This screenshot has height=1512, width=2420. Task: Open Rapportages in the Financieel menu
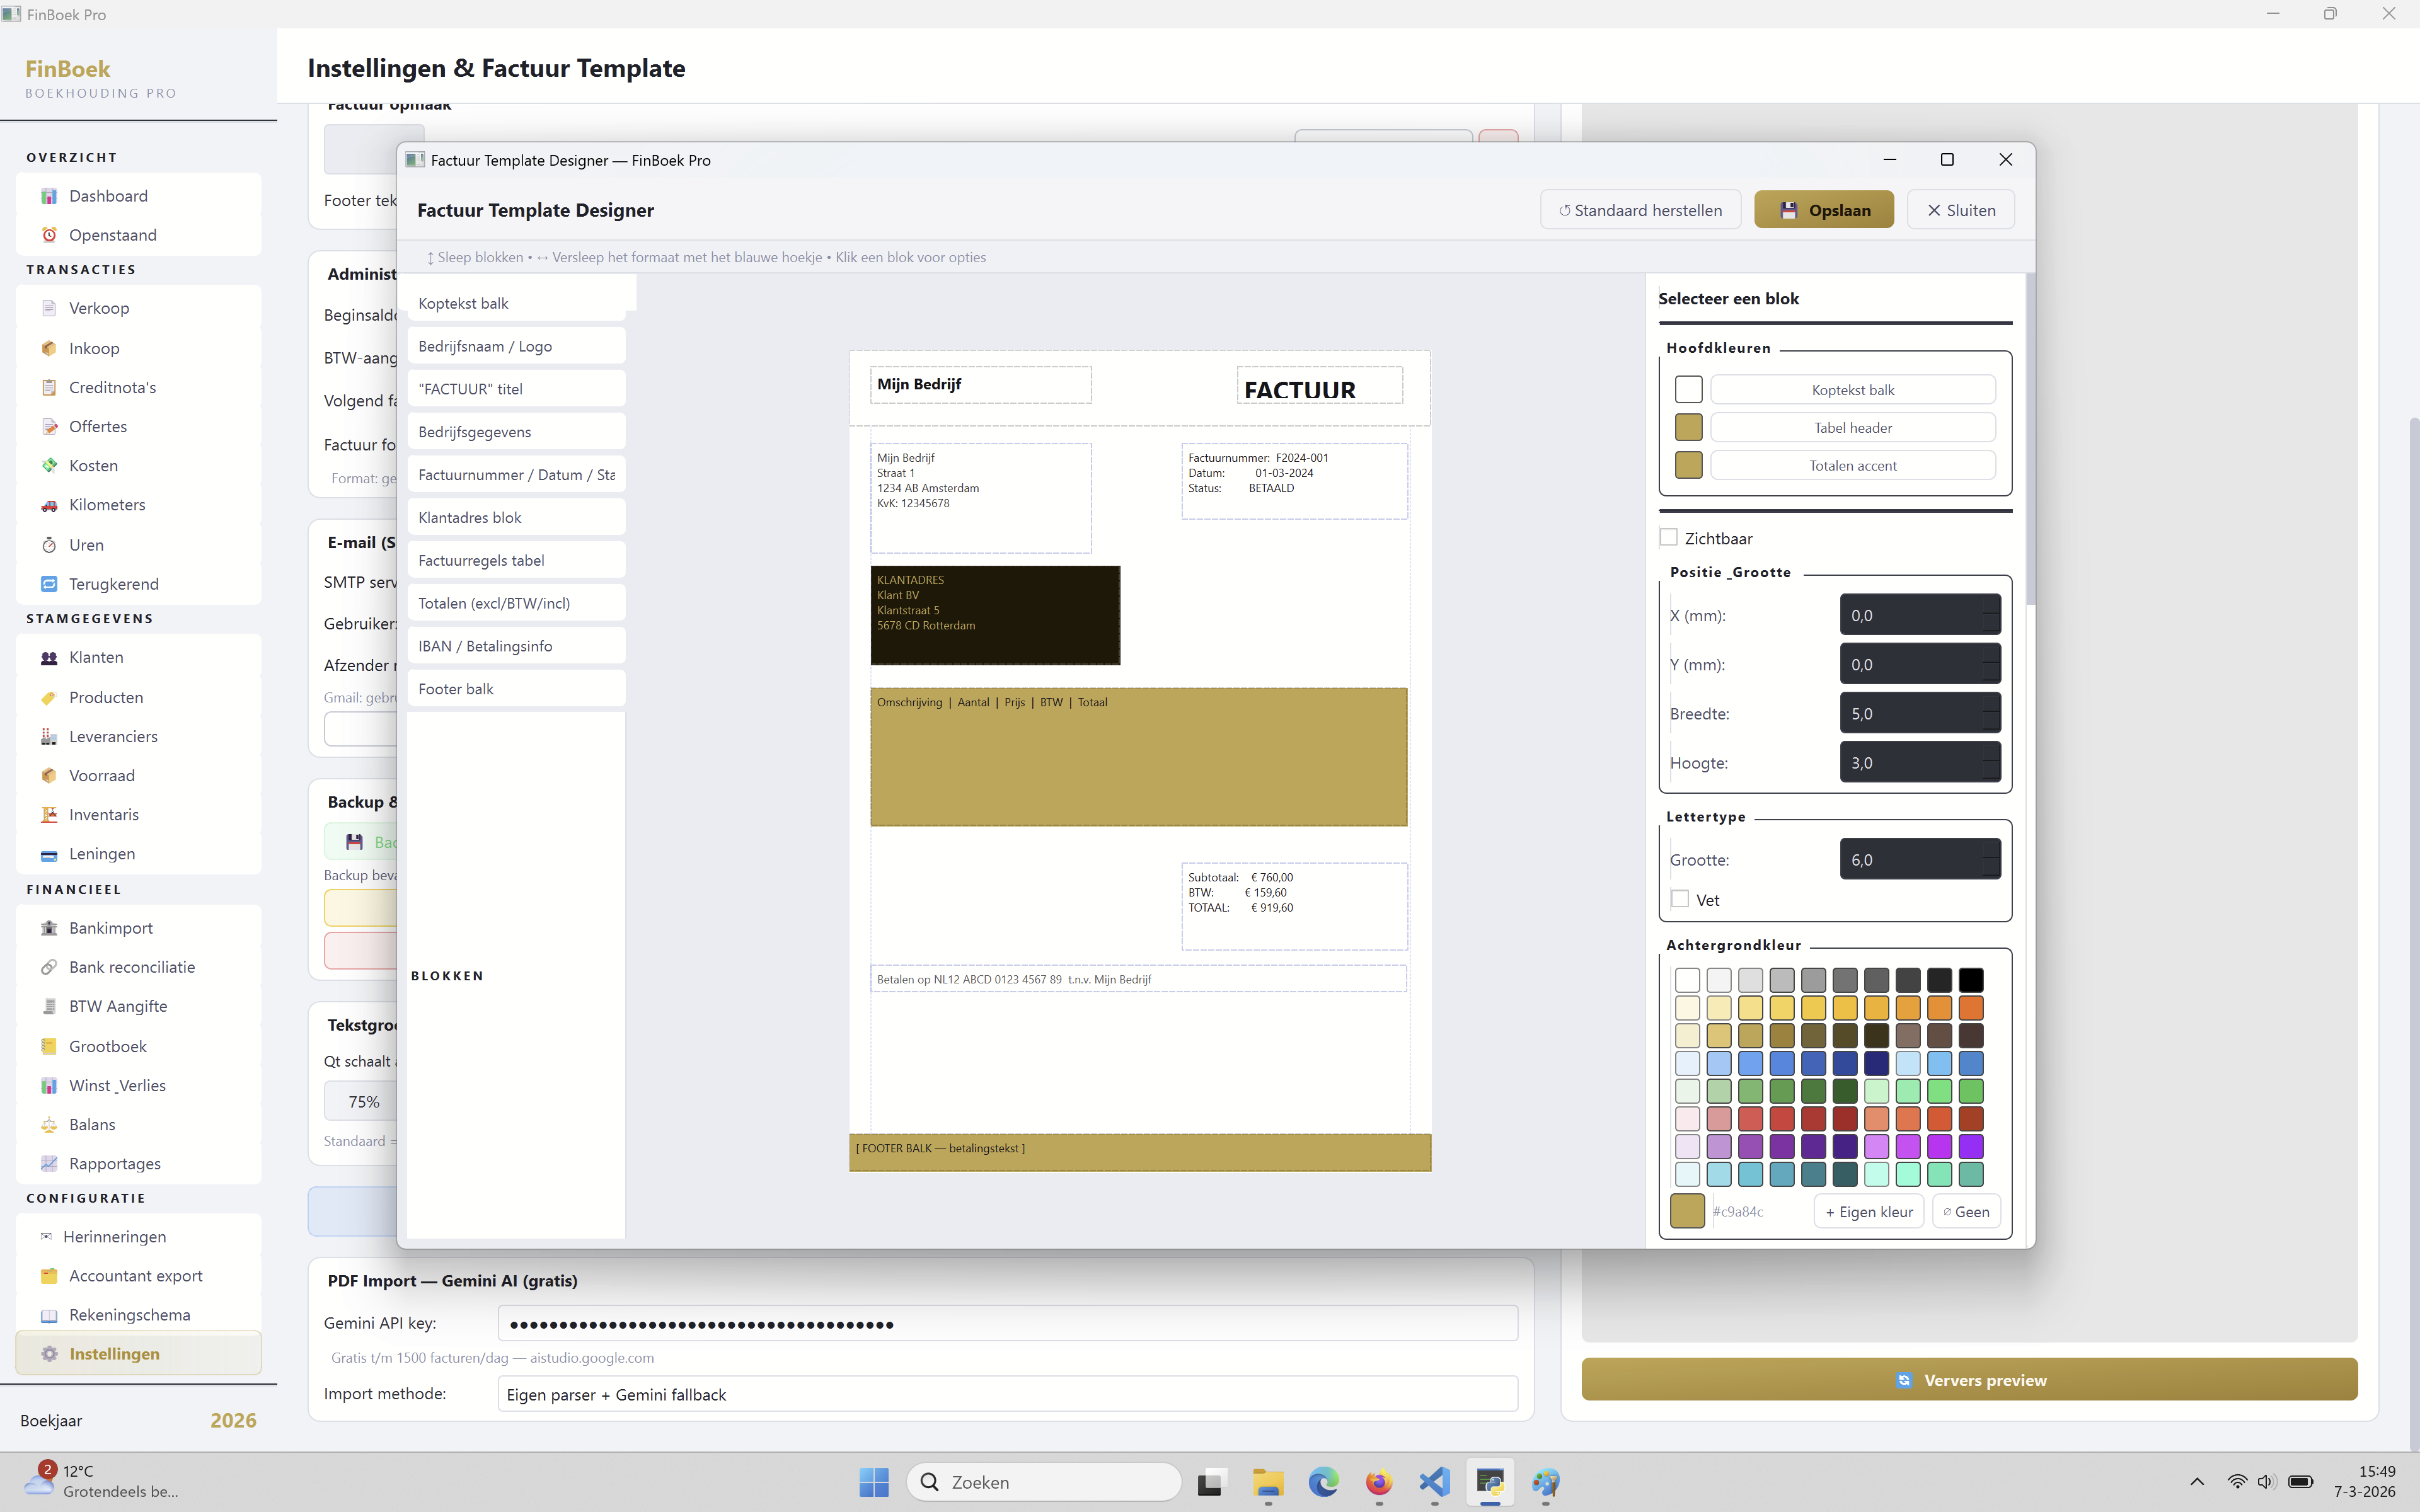(49, 1163)
